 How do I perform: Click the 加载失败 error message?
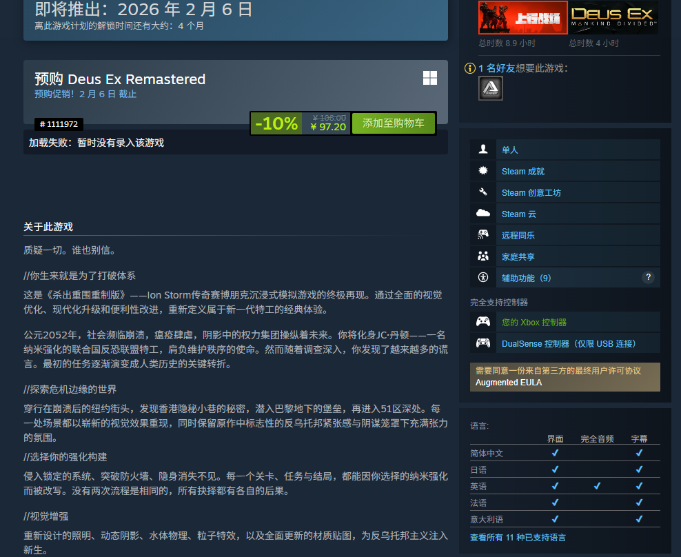coord(96,143)
